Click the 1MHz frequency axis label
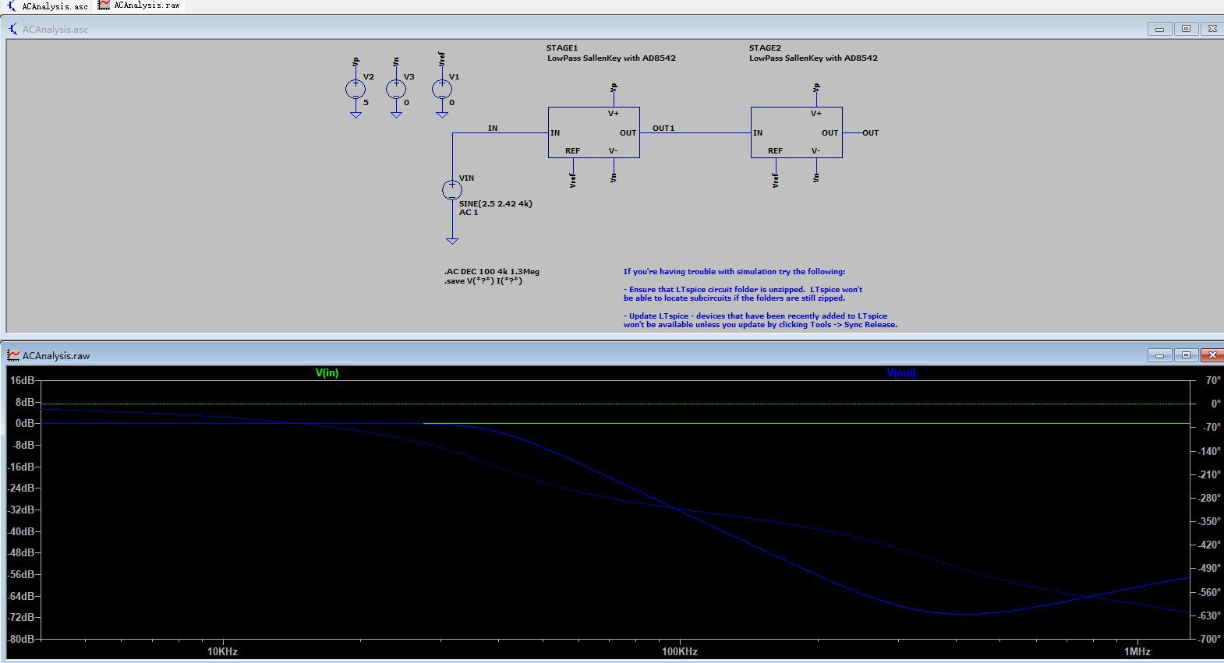 (1137, 651)
